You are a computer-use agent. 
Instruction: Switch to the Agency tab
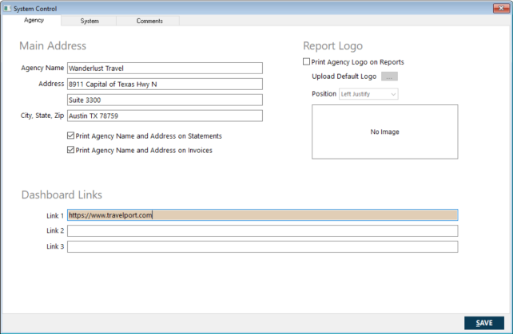tap(34, 20)
